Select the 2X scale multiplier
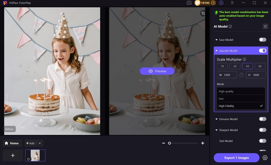The width and height of the screenshot is (271, 165). pyautogui.click(x=235, y=66)
